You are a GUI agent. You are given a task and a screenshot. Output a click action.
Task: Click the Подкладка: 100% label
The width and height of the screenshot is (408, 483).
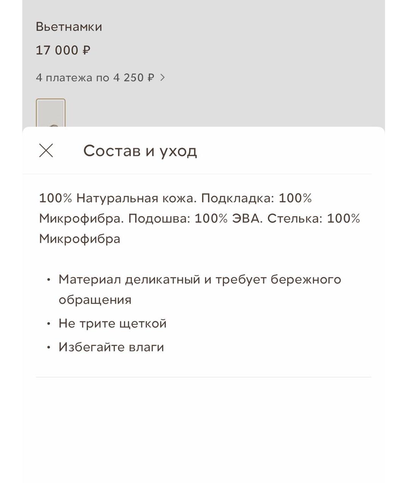256,198
